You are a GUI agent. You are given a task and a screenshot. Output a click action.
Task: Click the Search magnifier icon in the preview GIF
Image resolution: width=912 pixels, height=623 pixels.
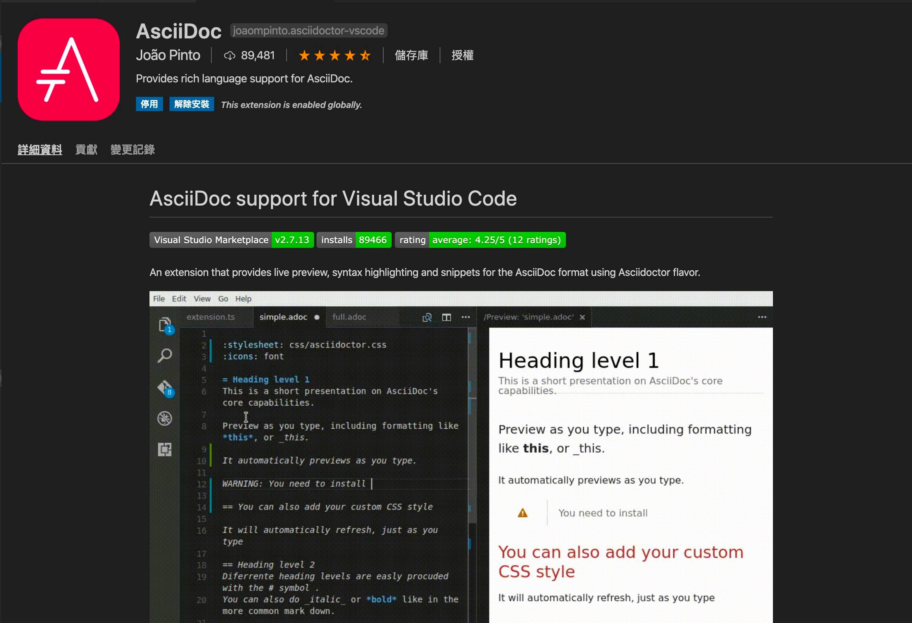[x=165, y=355]
